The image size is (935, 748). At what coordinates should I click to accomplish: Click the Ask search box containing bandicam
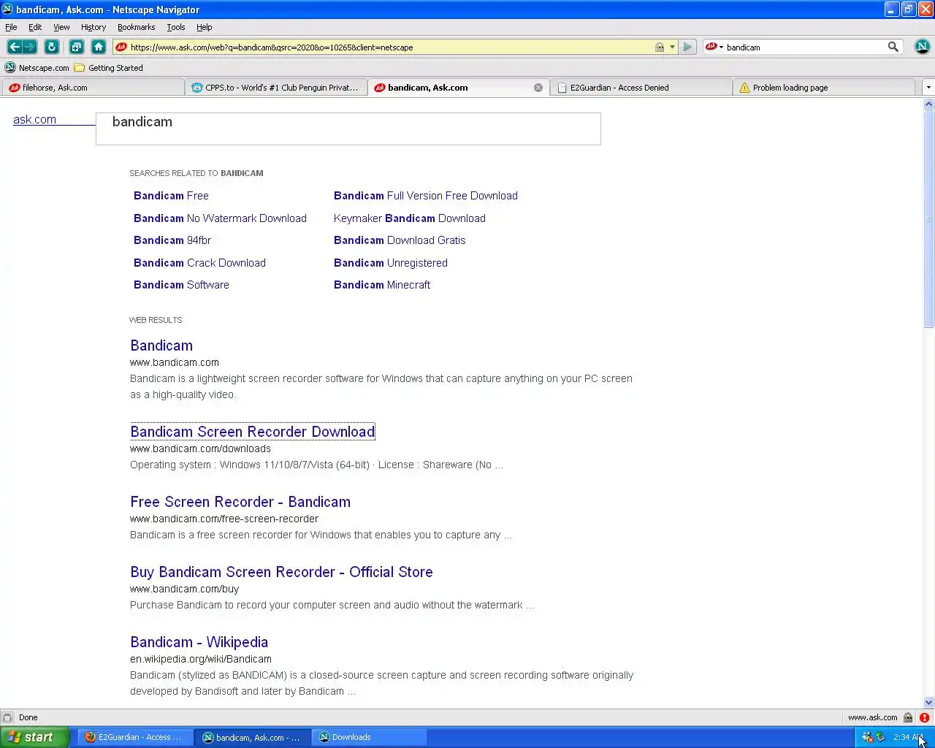point(348,129)
